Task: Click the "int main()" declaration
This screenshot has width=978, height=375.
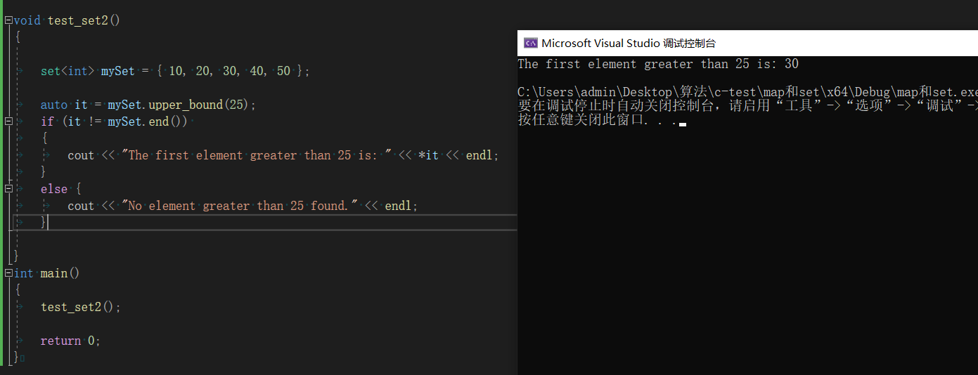Action: 47,273
